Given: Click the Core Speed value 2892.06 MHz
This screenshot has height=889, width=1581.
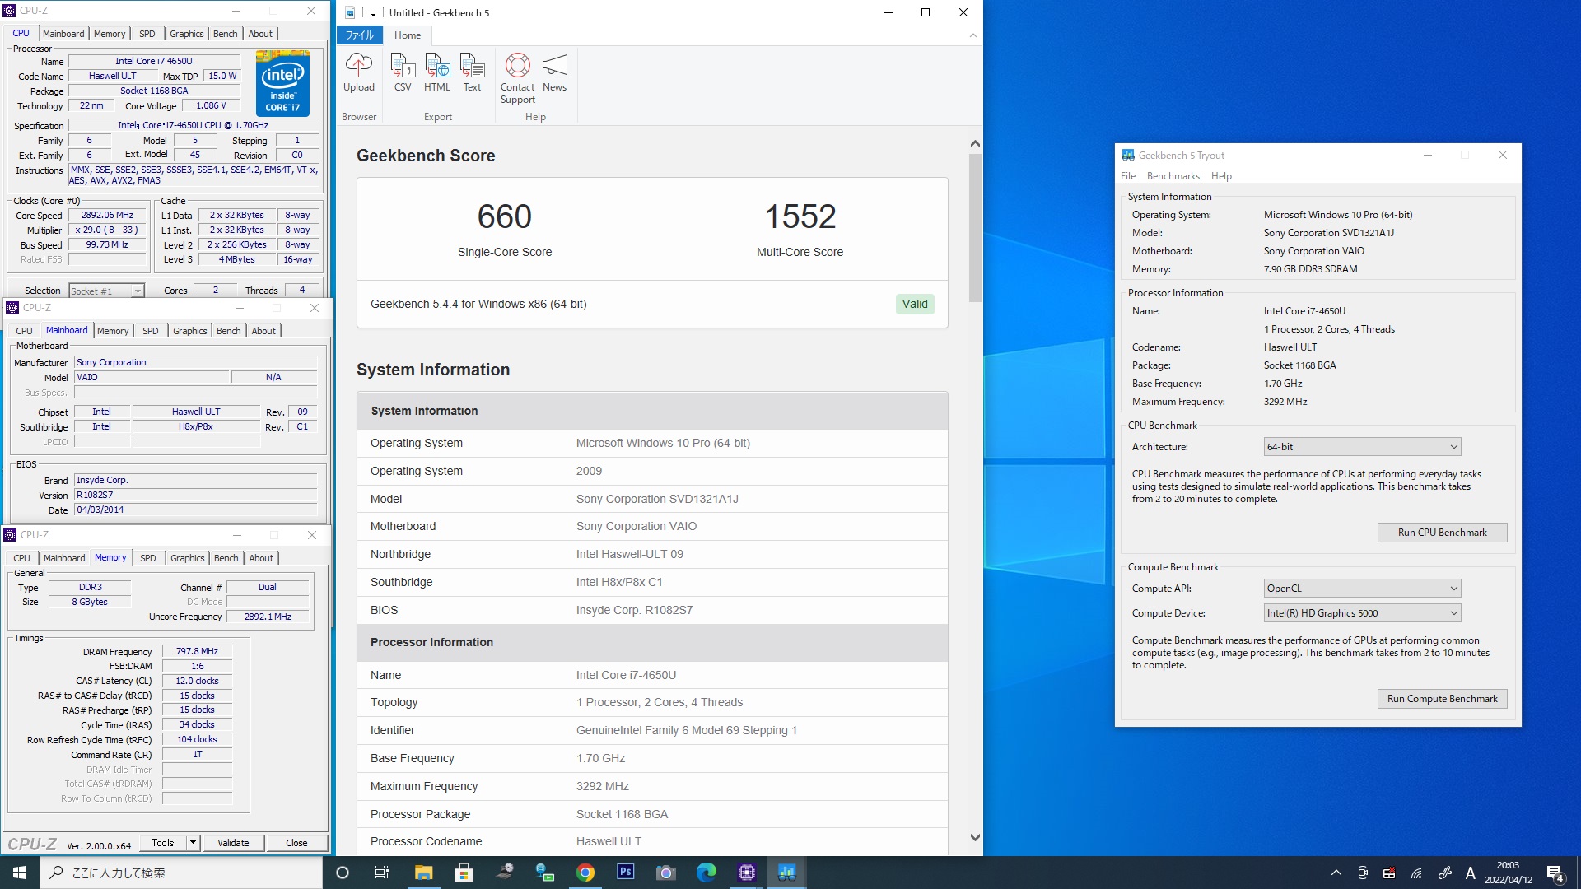Looking at the screenshot, I should 107,216.
